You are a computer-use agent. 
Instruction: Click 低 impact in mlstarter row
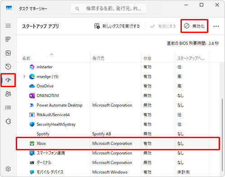coord(180,67)
